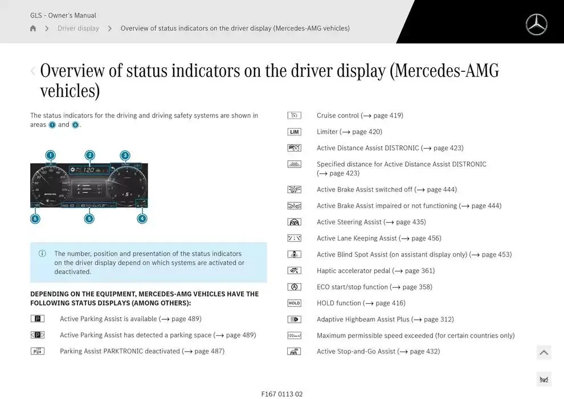
Task: Select callout marker 5 on diagram
Action: (x=89, y=218)
